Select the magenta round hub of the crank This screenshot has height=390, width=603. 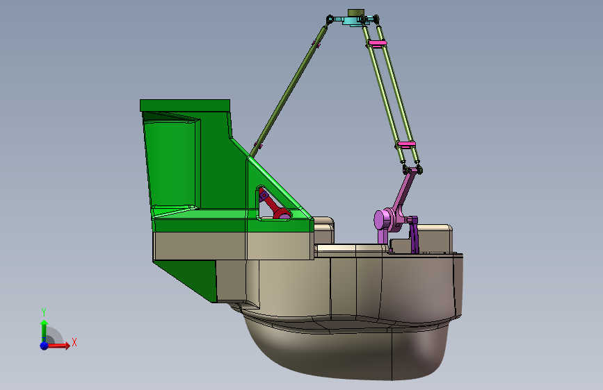382,221
